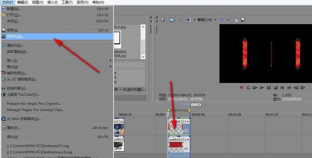The width and height of the screenshot is (312, 158).
Task: Open the 编辑(E) menu
Action: [x=22, y=2]
